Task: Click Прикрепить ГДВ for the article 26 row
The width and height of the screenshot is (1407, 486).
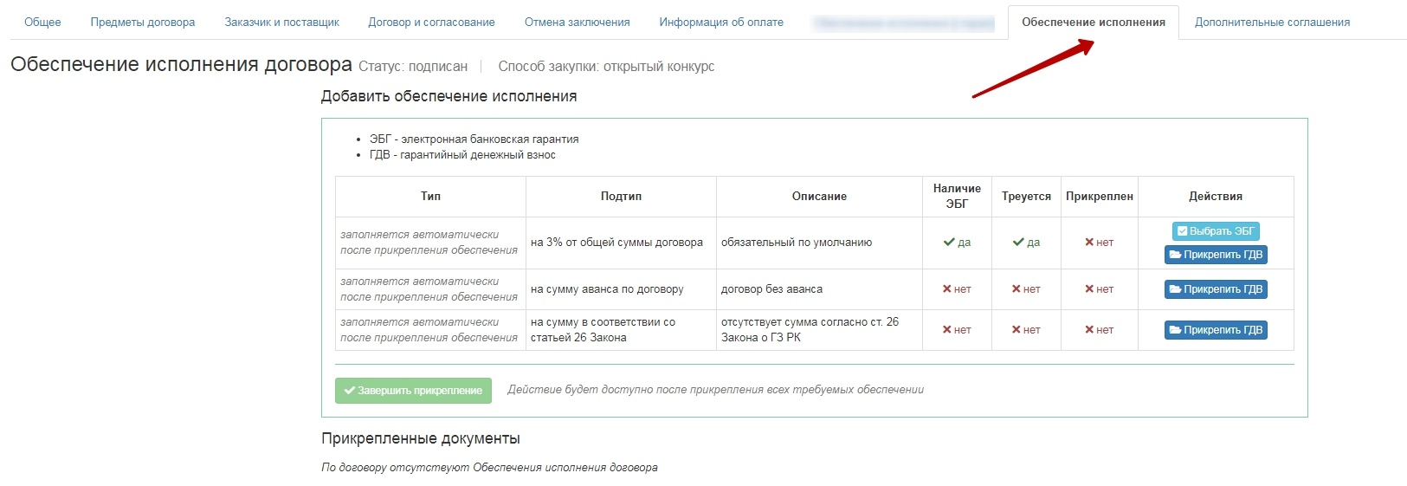Action: 1216,330
